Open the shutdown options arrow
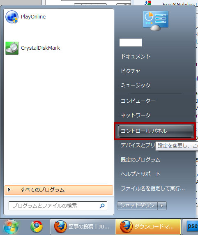 (162, 205)
